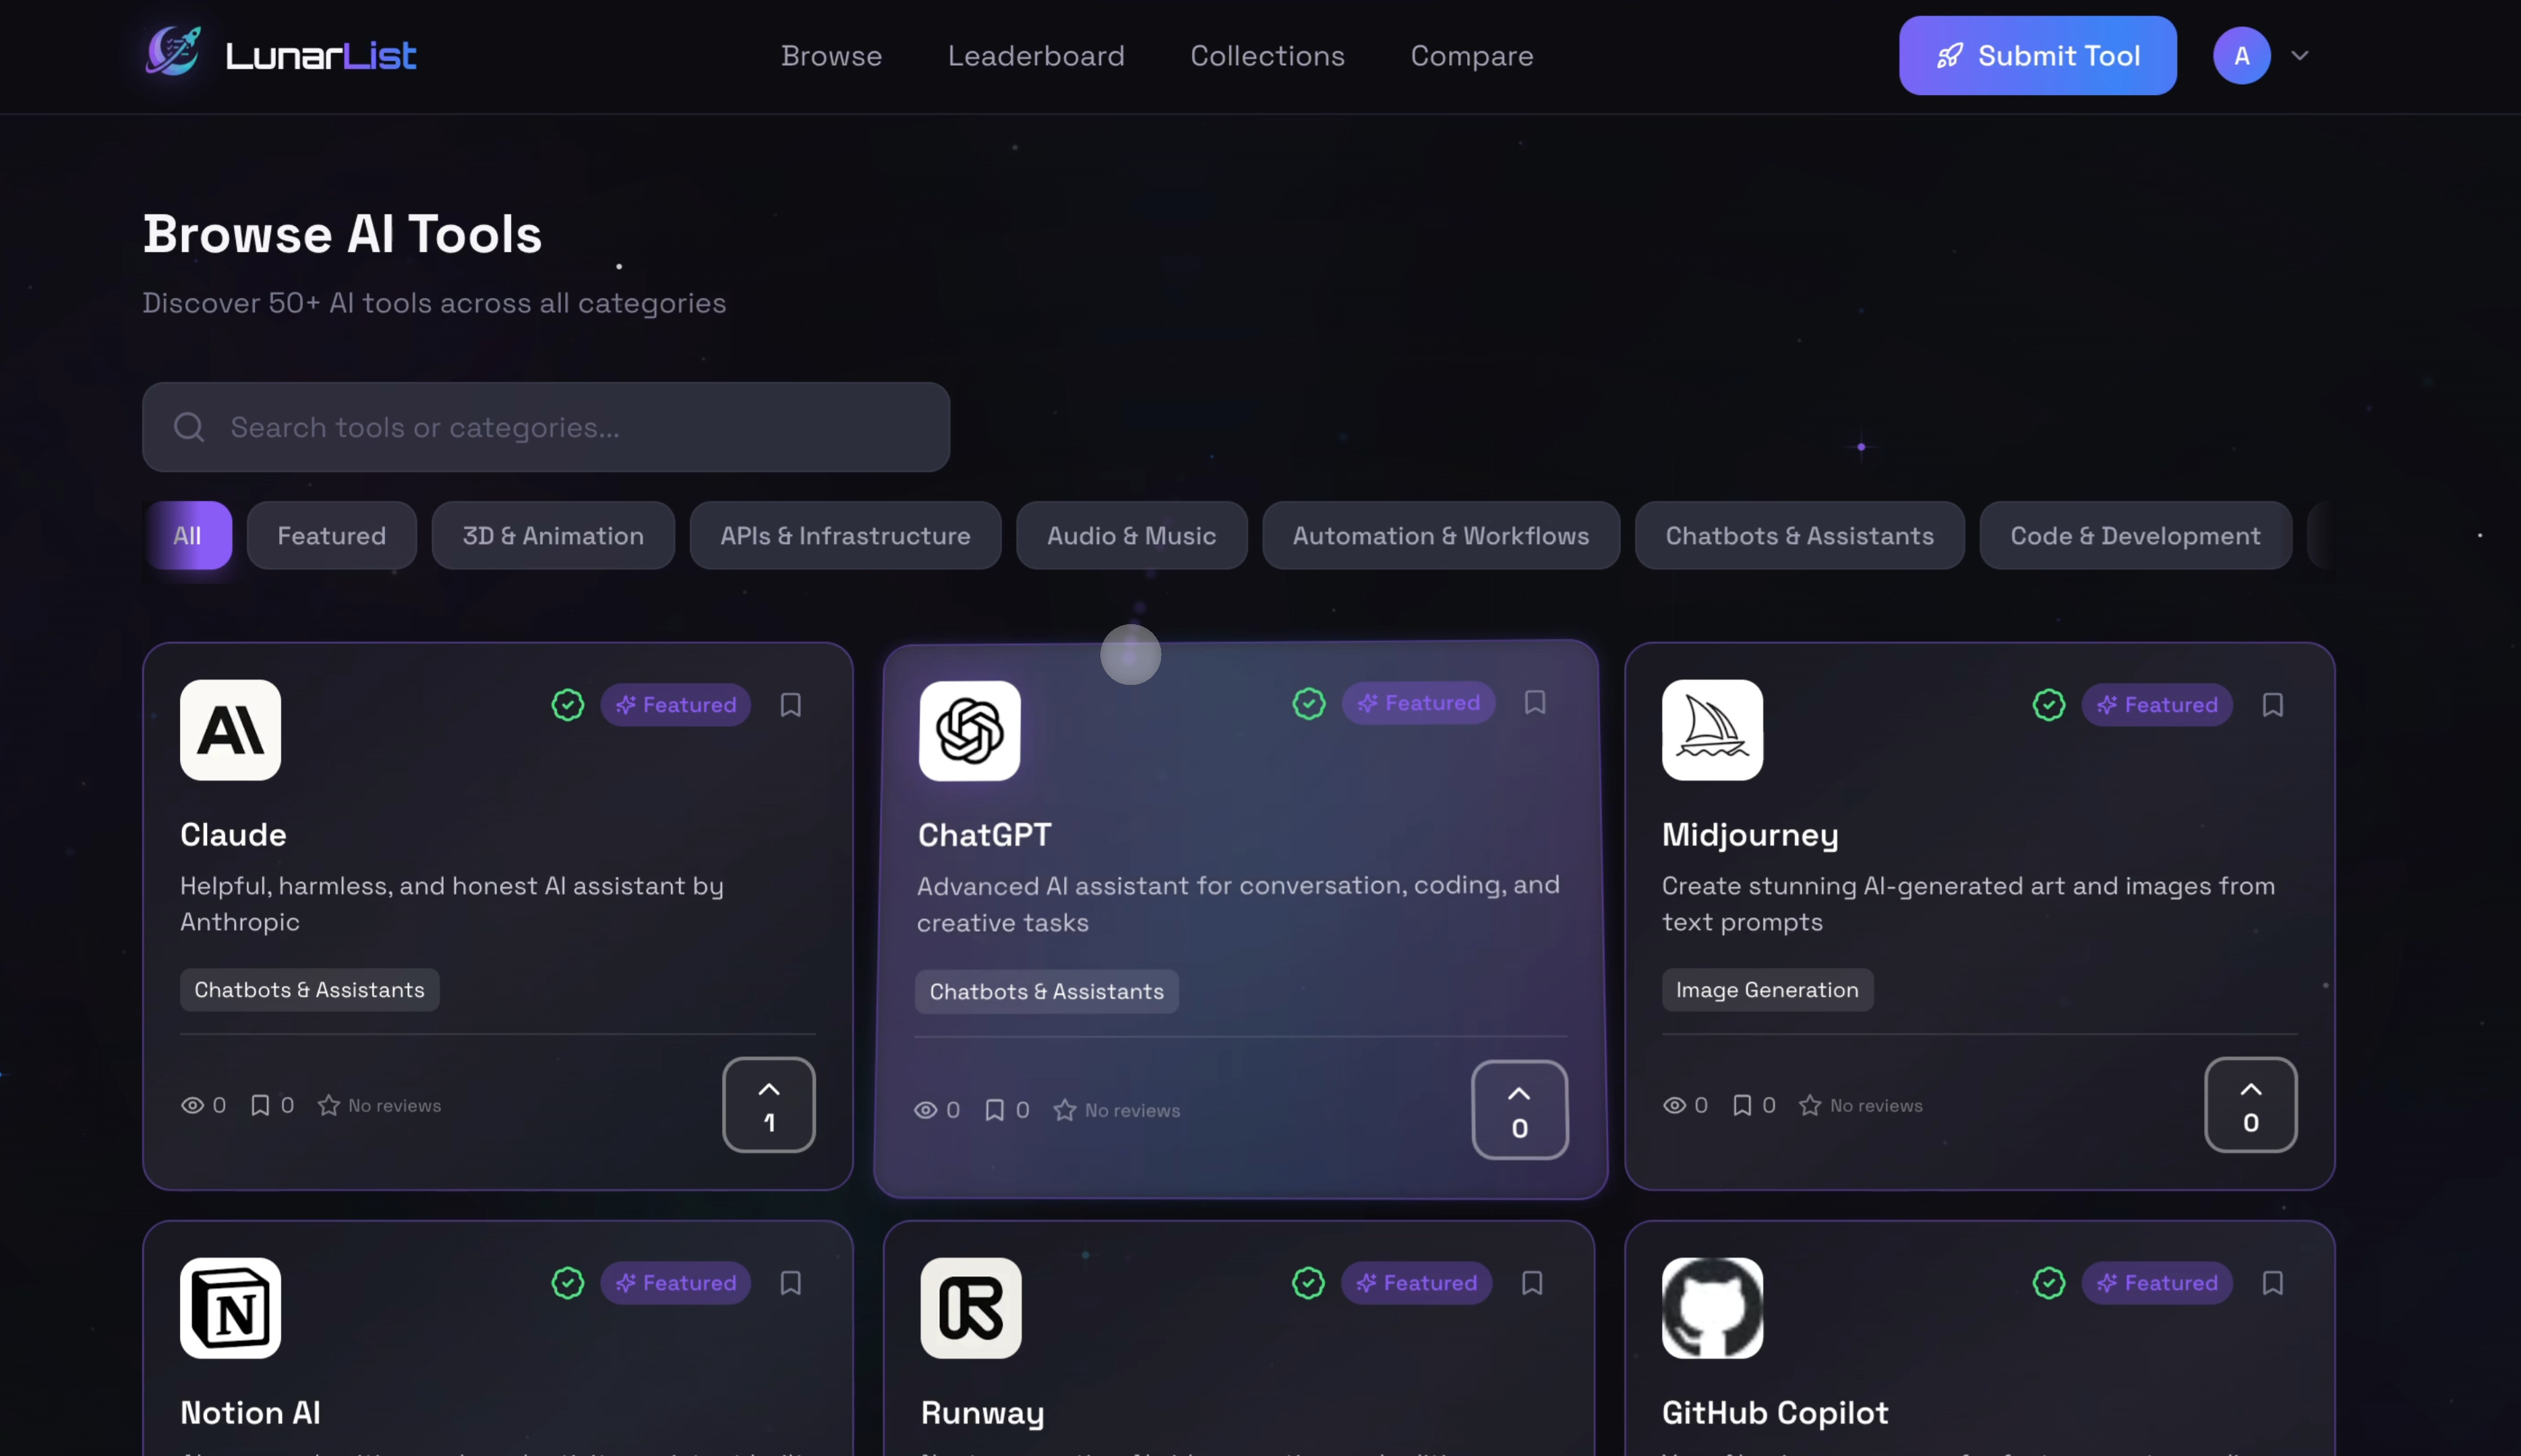
Task: Open the Compare page
Action: coord(1471,55)
